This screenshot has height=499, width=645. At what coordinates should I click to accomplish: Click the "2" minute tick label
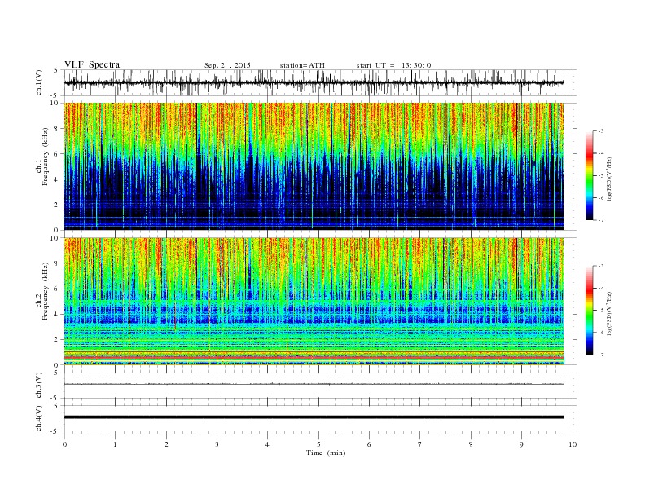point(166,444)
